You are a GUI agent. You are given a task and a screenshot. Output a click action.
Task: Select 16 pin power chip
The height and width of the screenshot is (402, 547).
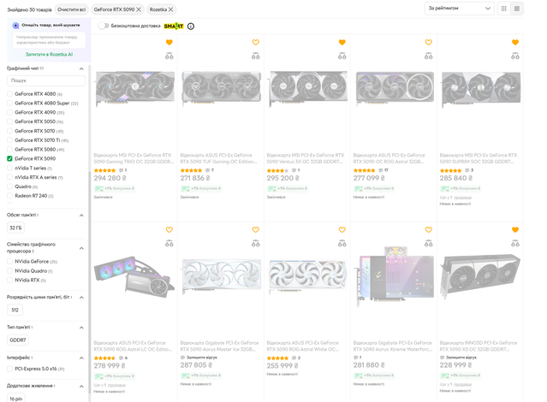(16, 399)
